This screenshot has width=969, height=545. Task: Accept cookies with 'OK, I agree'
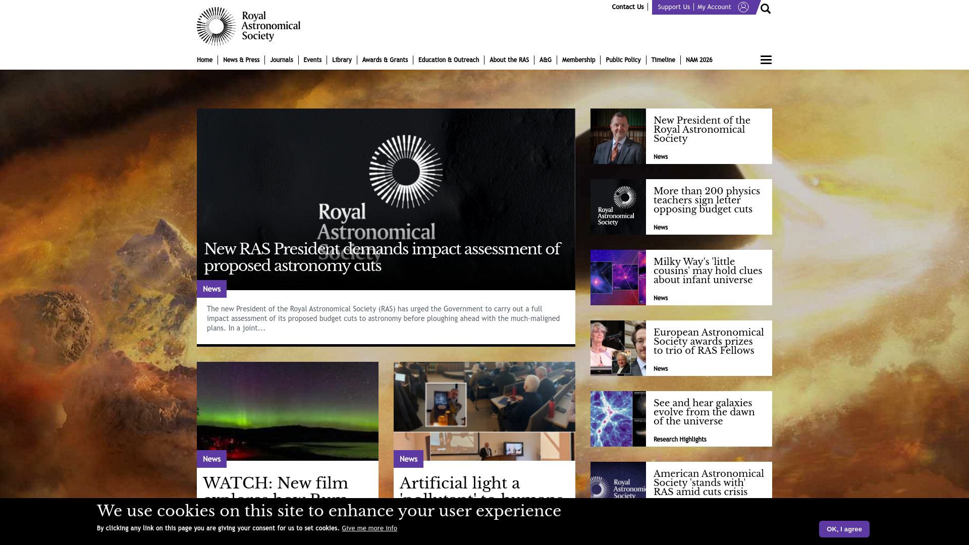coord(844,529)
